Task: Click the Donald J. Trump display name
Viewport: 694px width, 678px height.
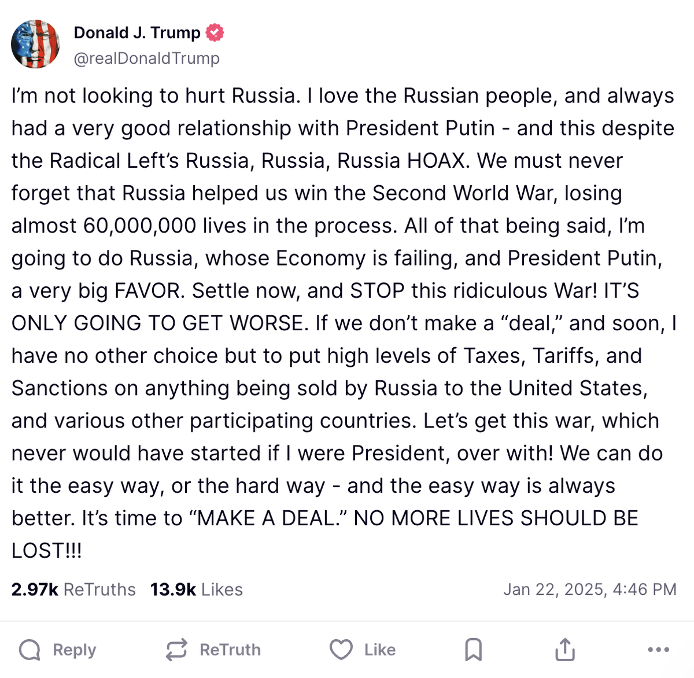Action: click(136, 33)
